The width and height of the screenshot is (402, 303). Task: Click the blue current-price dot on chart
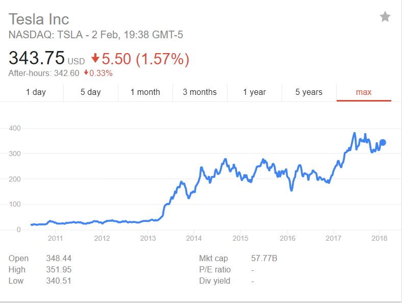coord(383,142)
